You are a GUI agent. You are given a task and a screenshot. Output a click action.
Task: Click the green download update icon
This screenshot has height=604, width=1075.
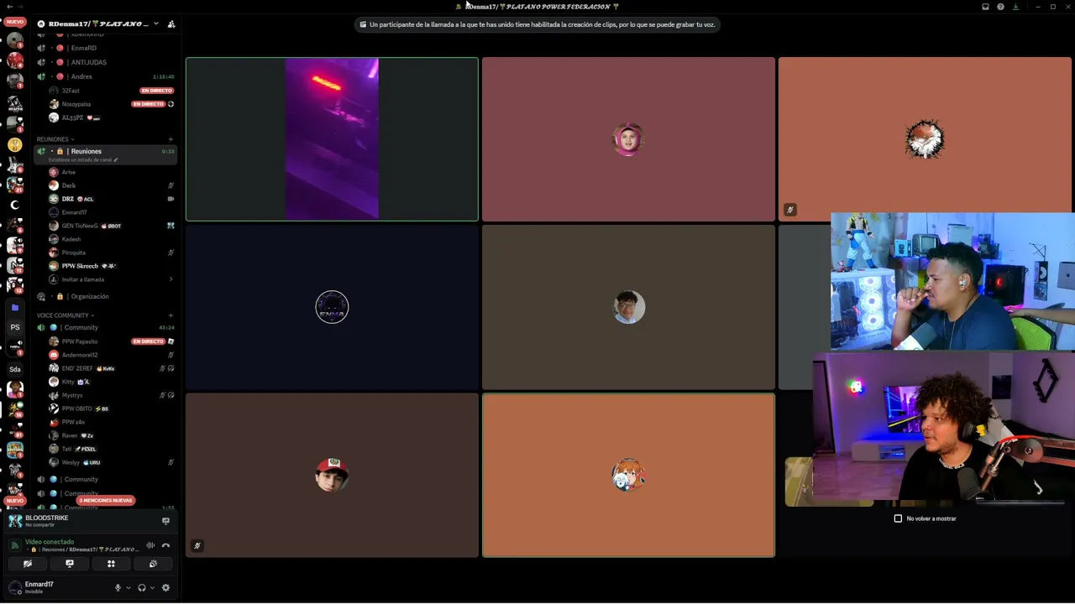(x=1015, y=7)
